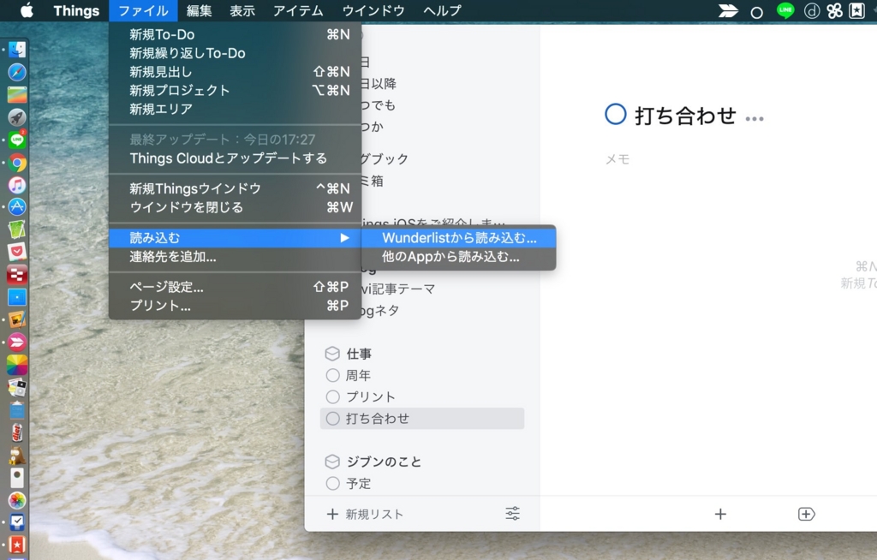This screenshot has height=560, width=877.
Task: Open Pocket app in the dock
Action: 17,252
